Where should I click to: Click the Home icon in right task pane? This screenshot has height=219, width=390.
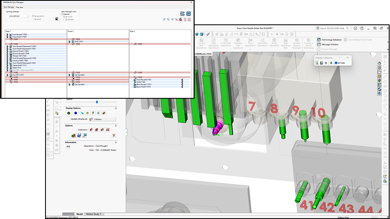379,63
